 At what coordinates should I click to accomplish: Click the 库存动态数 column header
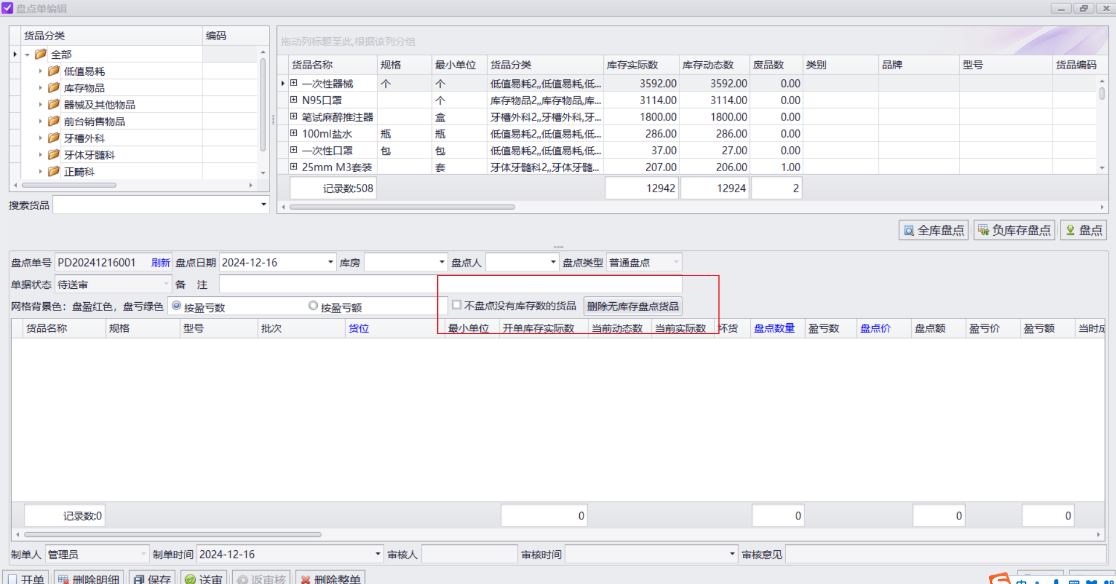(x=714, y=65)
